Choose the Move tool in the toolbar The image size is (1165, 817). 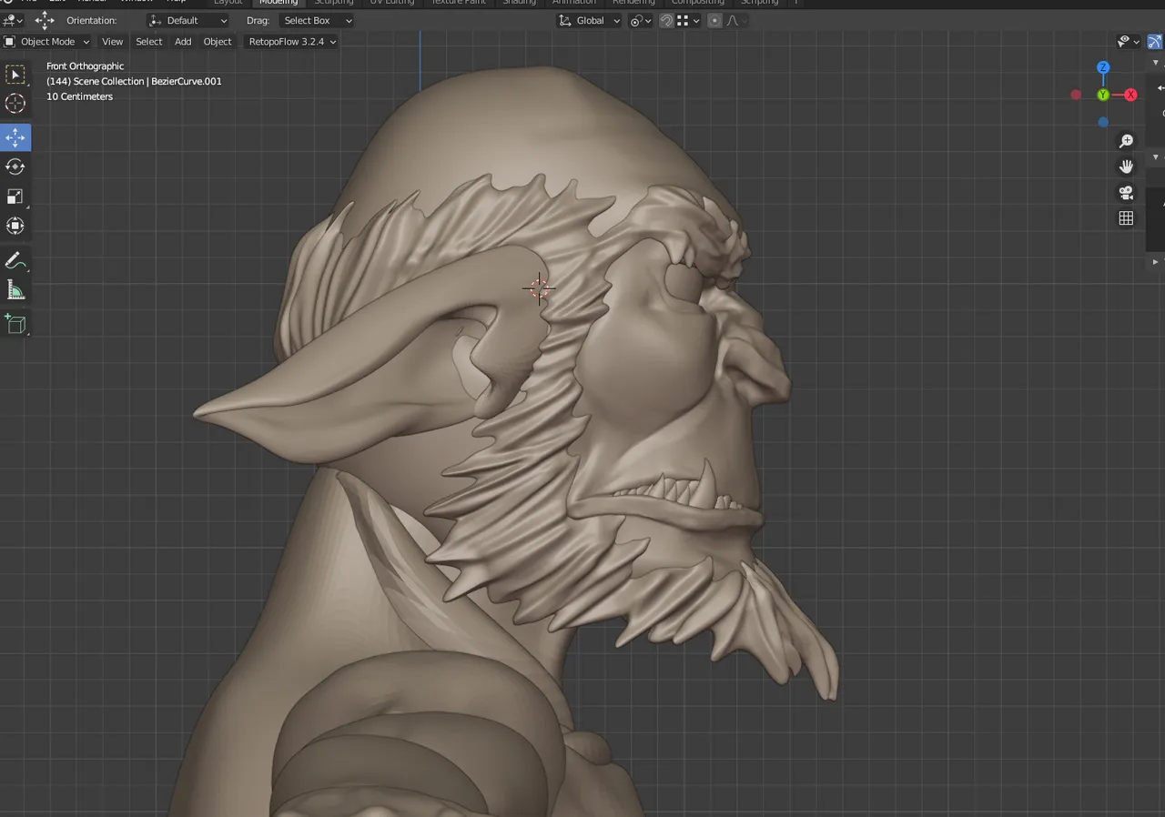[15, 137]
